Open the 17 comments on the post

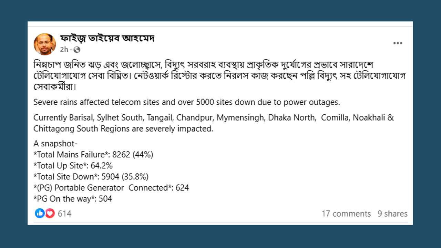pyautogui.click(x=347, y=214)
